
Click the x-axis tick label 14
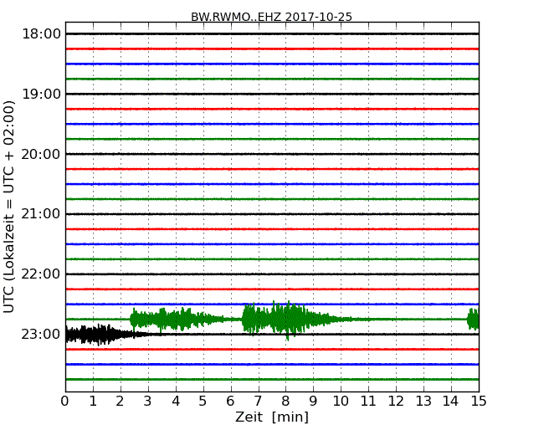[x=451, y=401]
